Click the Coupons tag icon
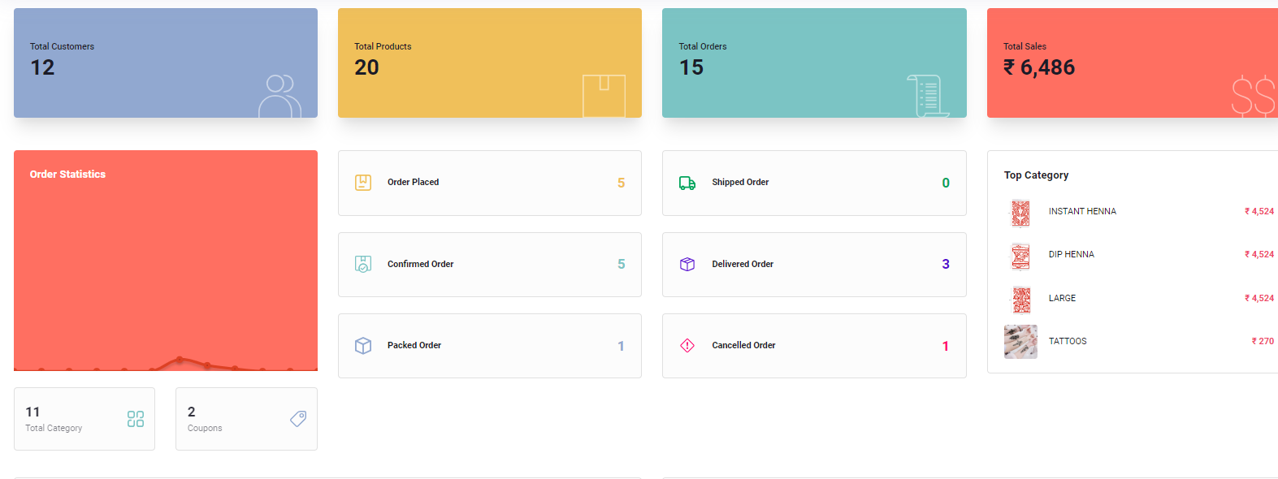This screenshot has height=479, width=1278. coord(298,419)
